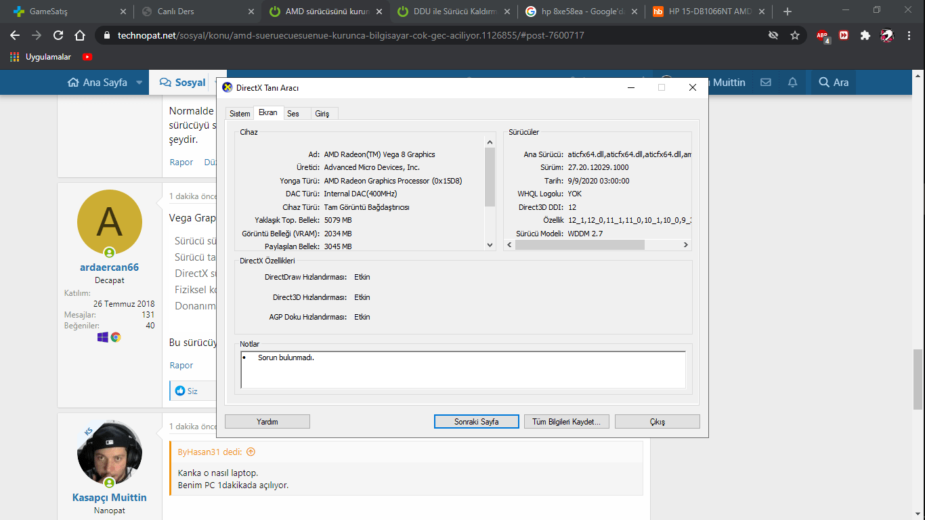The width and height of the screenshot is (925, 520).
Task: Click the browser address bar URL
Action: [x=349, y=35]
